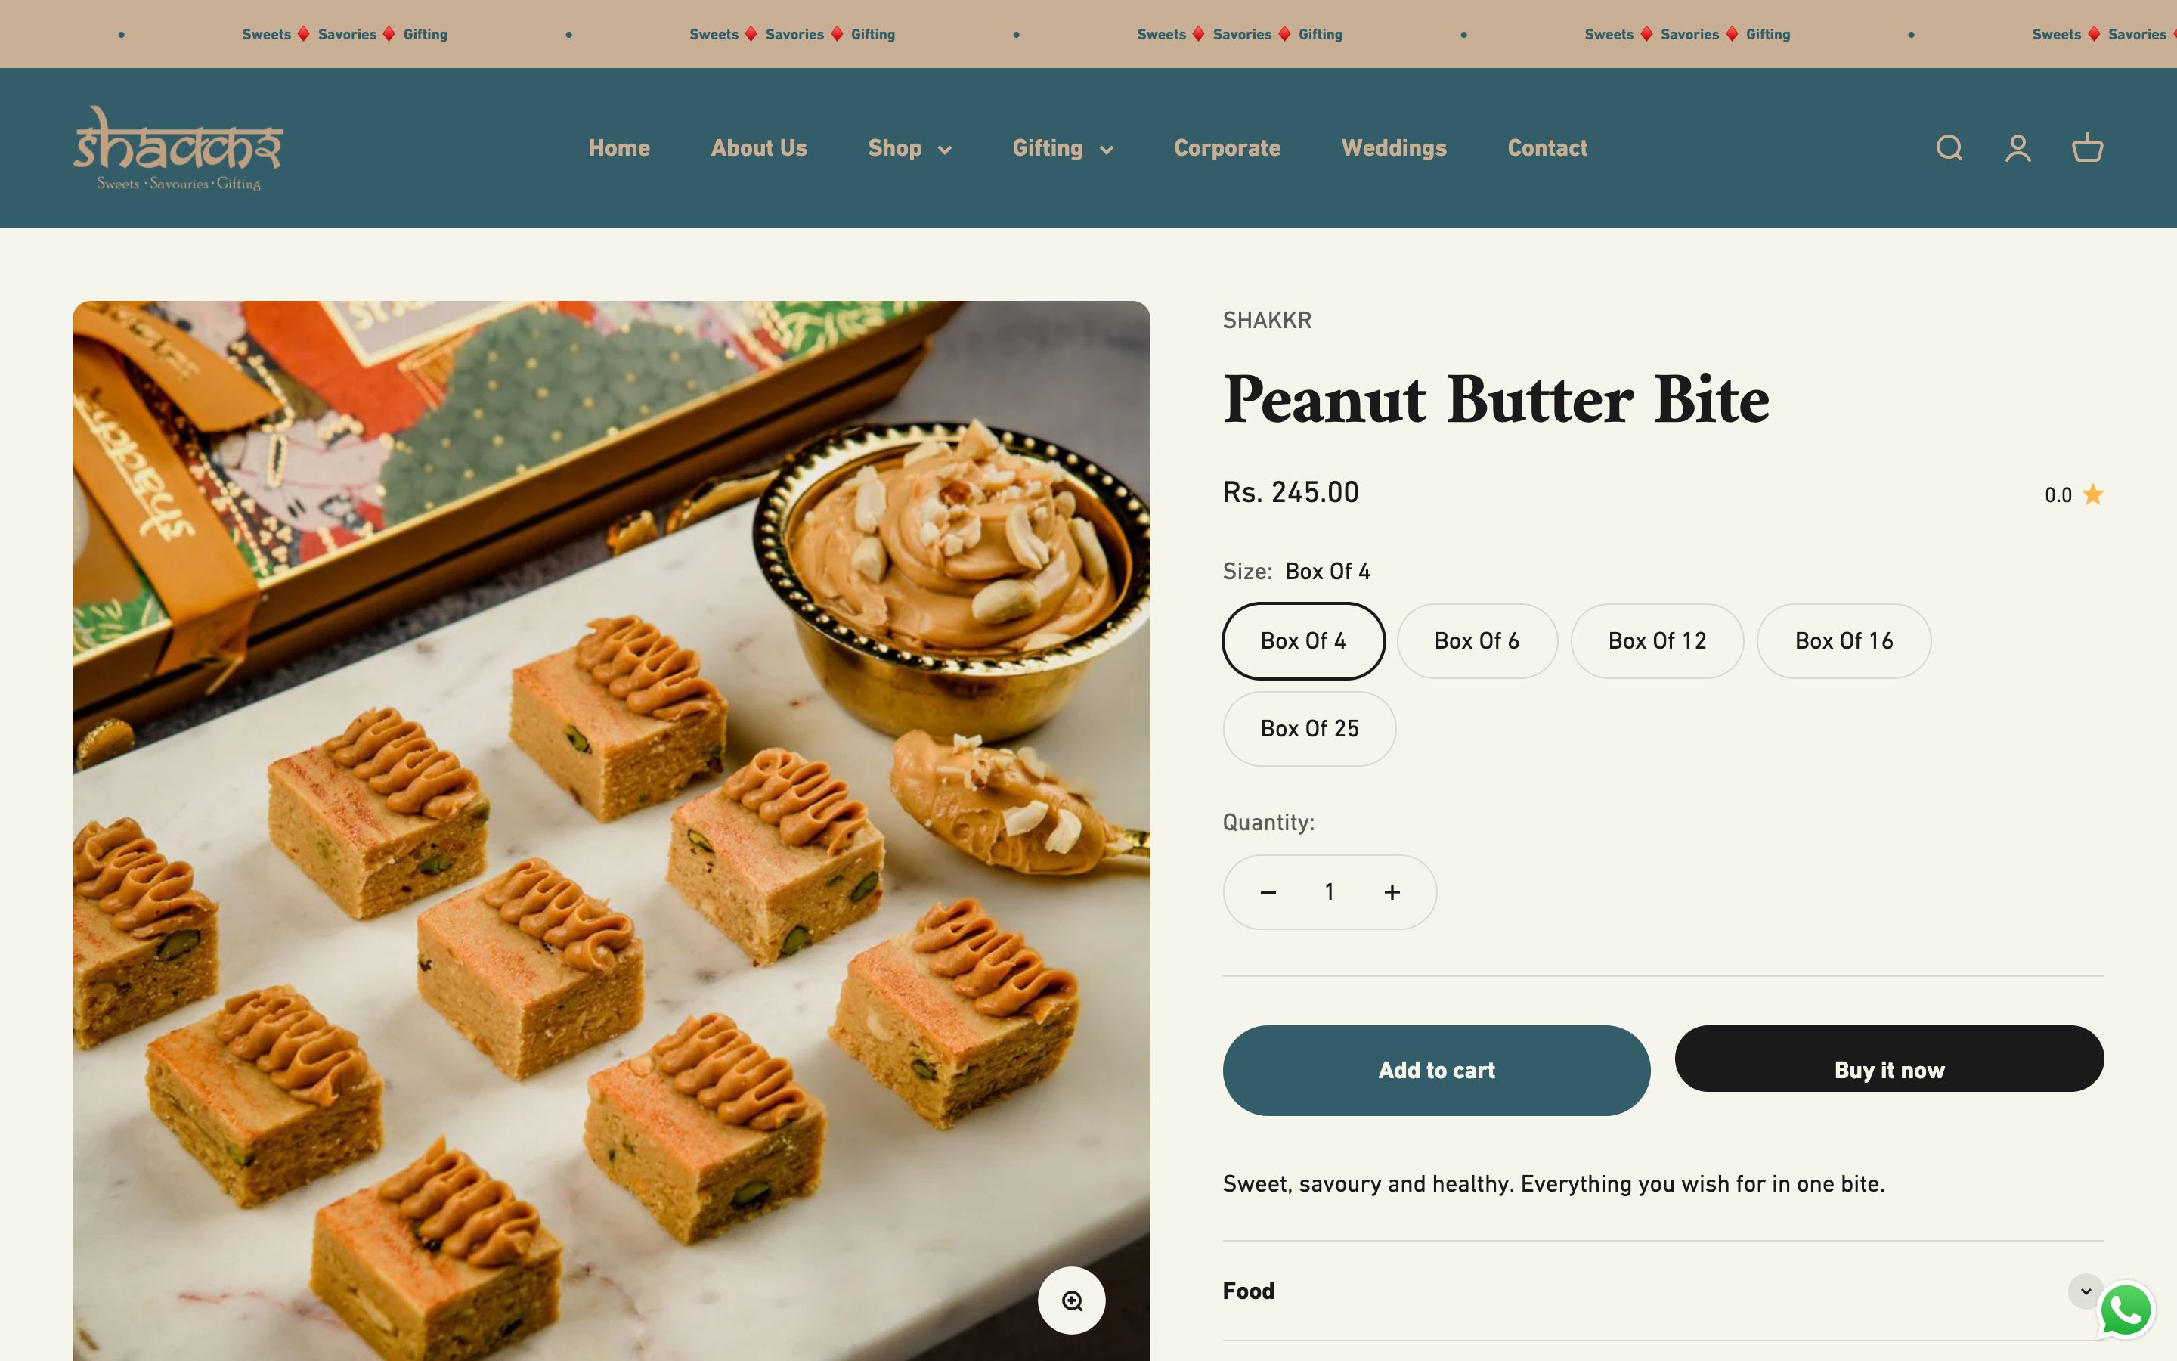Viewport: 2177px width, 1361px height.
Task: Select the Box Of 6 size
Action: click(x=1476, y=640)
